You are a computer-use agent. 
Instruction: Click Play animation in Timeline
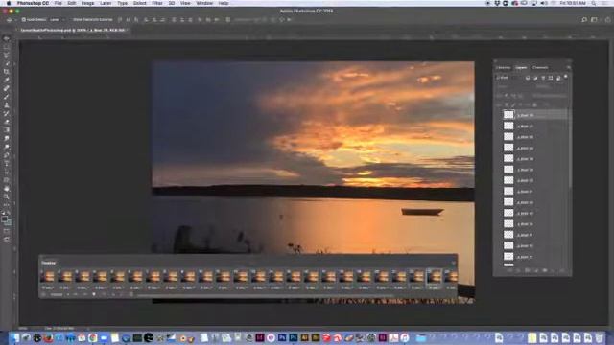(x=94, y=294)
